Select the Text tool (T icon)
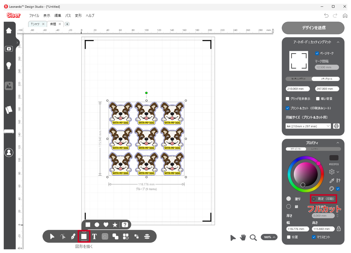The height and width of the screenshot is (253, 351). (94, 237)
